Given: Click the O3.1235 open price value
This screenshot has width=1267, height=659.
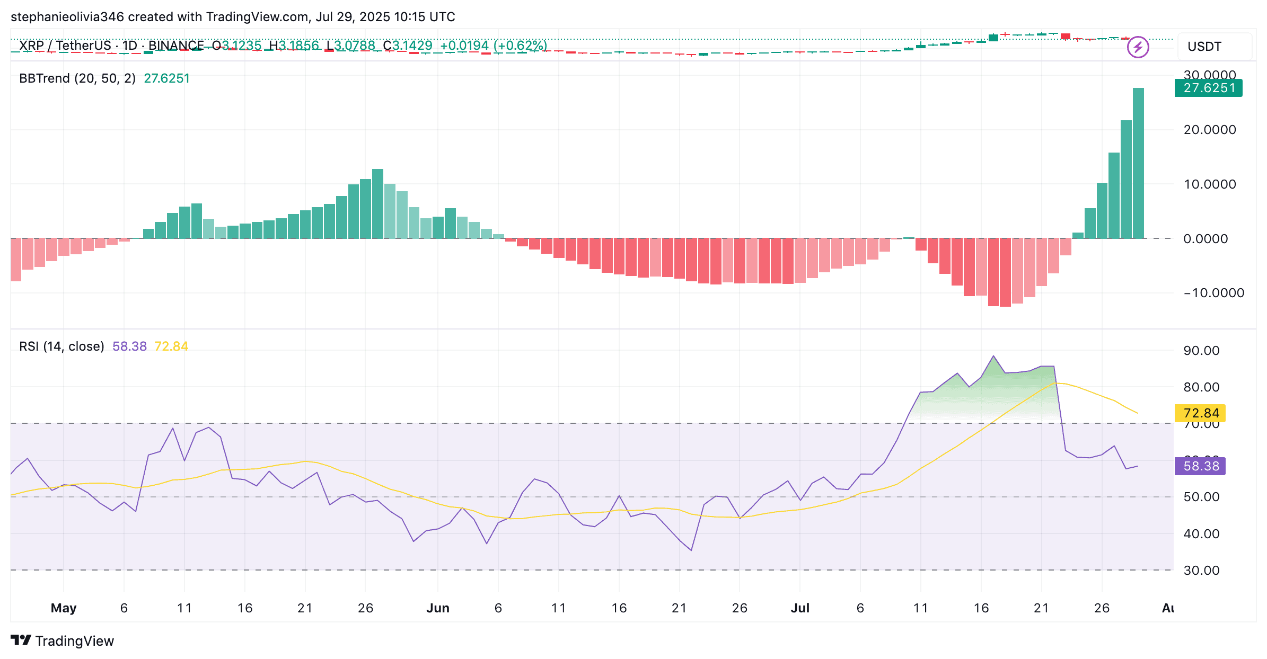Looking at the screenshot, I should pos(237,46).
